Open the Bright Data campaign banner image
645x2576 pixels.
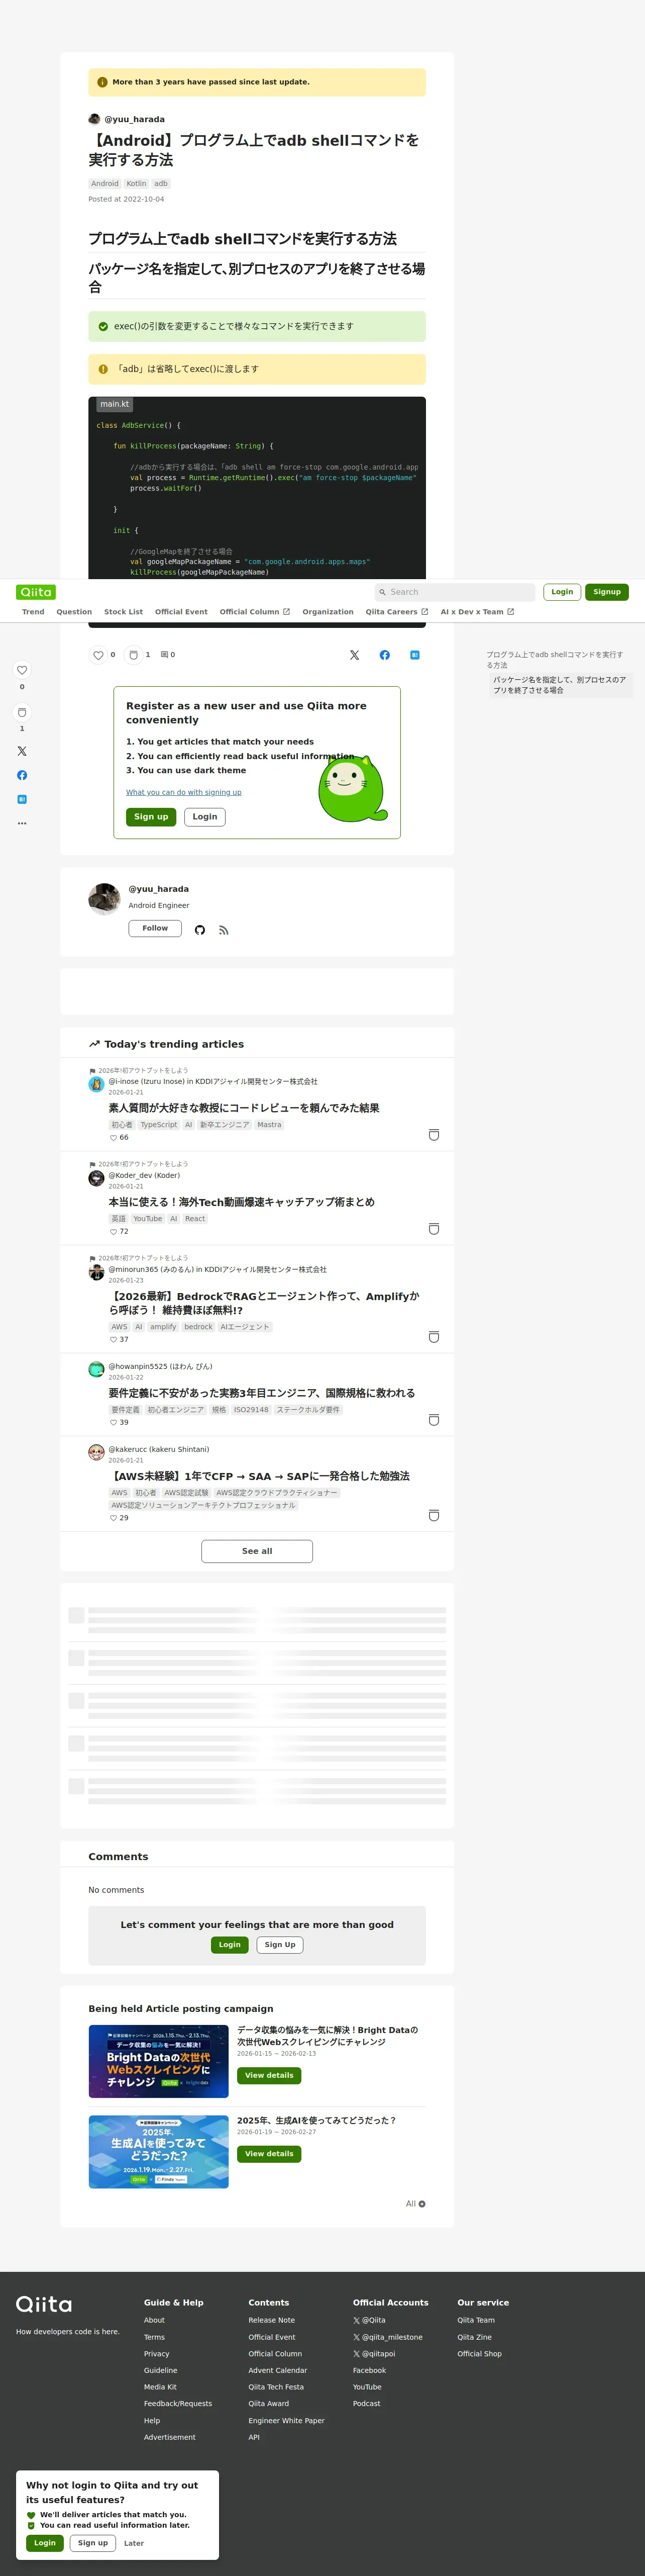click(x=159, y=2061)
